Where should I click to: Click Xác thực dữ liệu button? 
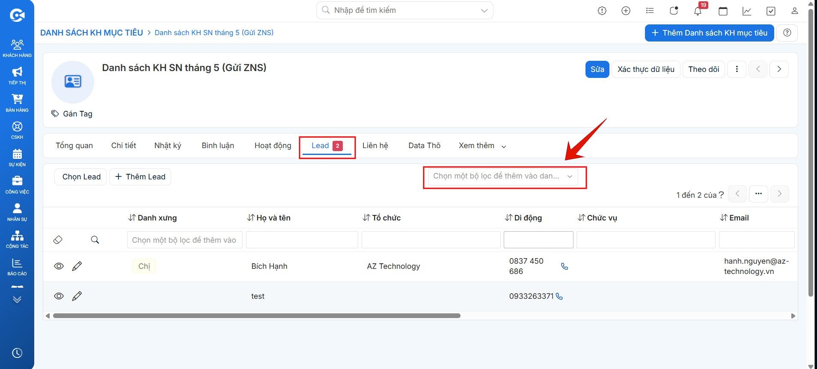pos(646,69)
